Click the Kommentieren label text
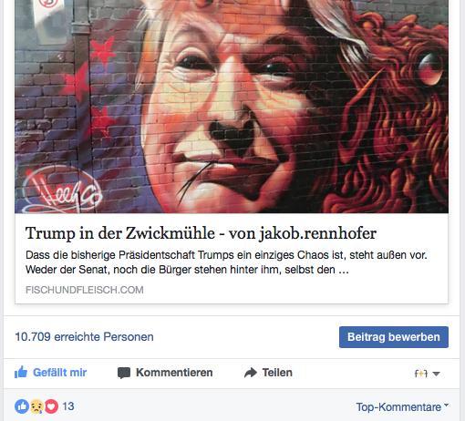Image resolution: width=465 pixels, height=421 pixels. click(174, 373)
